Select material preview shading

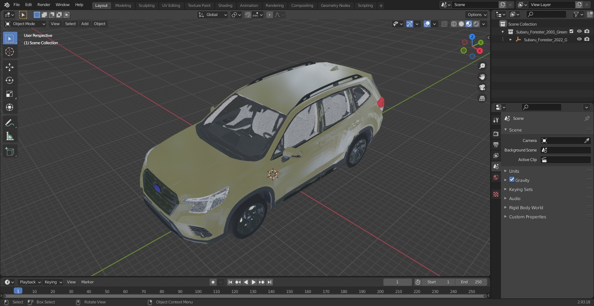(469, 24)
